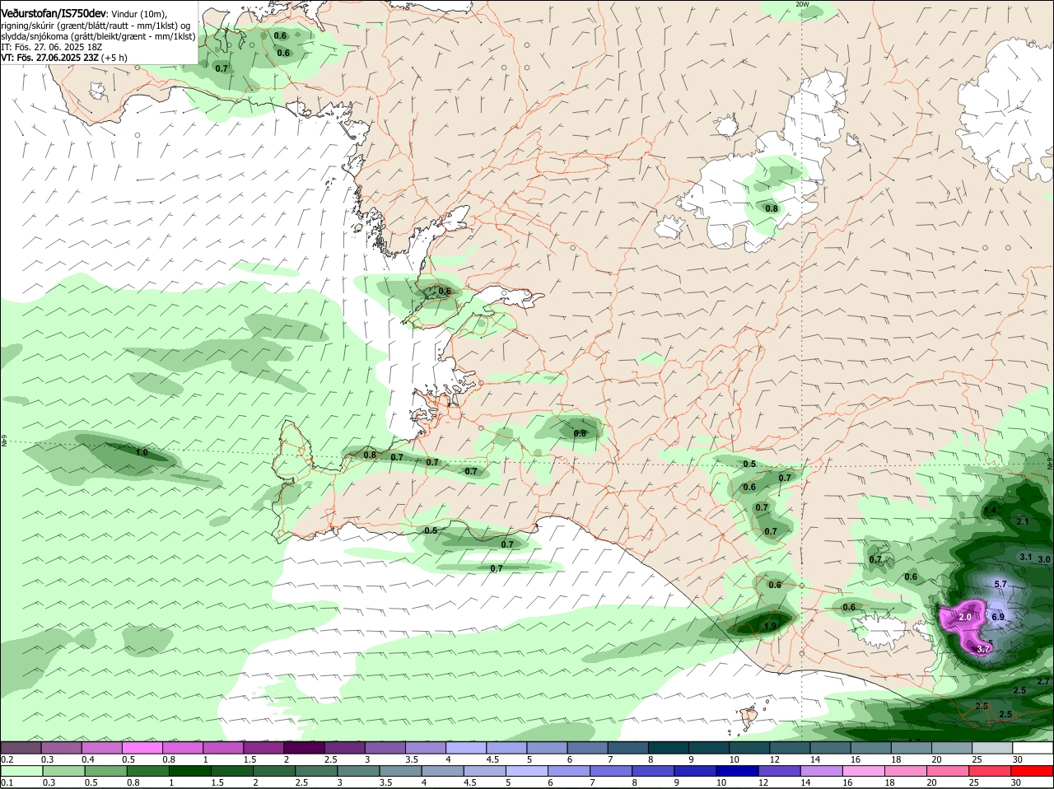This screenshot has height=789, width=1054.
Task: Click the dark blue 10 swatch in bottom legend row
Action: (x=737, y=771)
